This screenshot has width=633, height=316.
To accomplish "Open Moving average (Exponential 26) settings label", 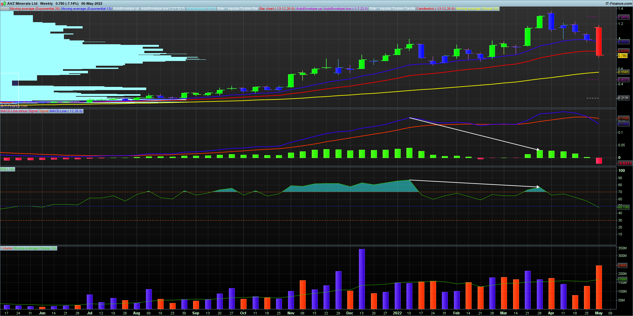I will click(34, 9).
